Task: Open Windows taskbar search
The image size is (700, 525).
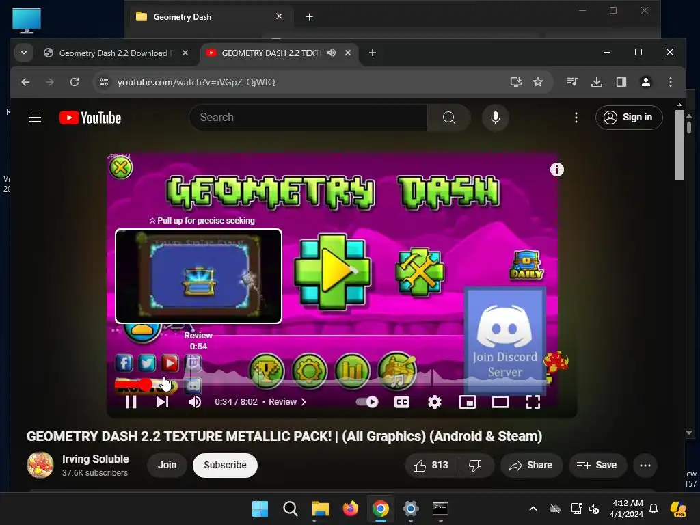Action: (290, 509)
